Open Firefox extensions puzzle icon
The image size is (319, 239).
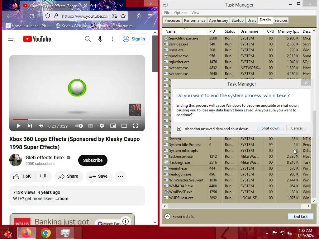click(x=139, y=16)
